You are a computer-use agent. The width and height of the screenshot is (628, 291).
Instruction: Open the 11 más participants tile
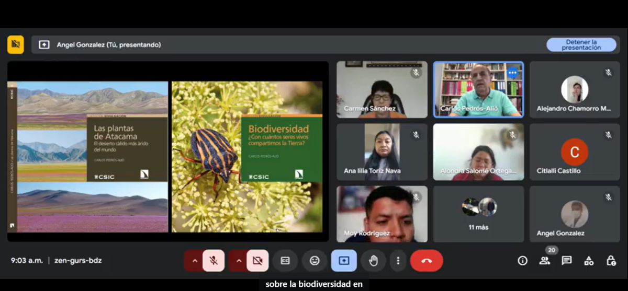point(478,214)
